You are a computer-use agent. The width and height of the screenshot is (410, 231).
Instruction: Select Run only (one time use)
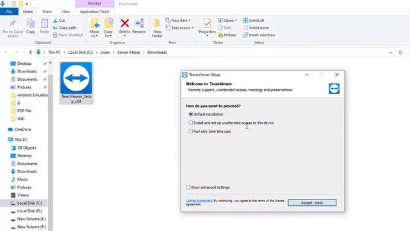click(191, 131)
